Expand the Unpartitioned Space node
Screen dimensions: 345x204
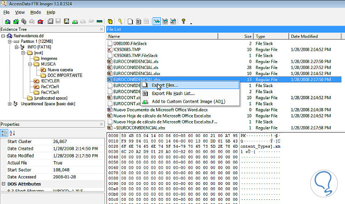10,104
